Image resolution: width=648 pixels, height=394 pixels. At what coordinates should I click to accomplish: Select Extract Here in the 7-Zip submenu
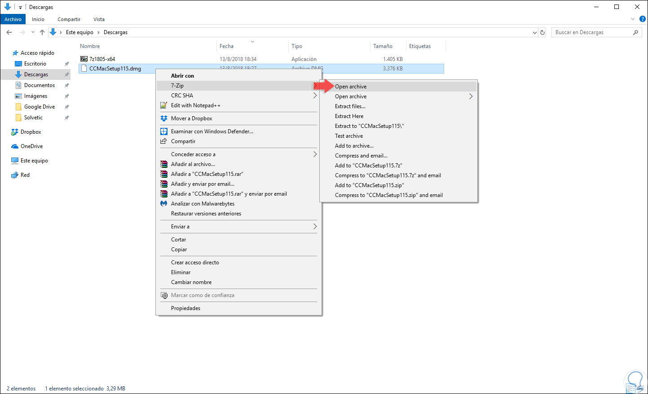coord(349,116)
